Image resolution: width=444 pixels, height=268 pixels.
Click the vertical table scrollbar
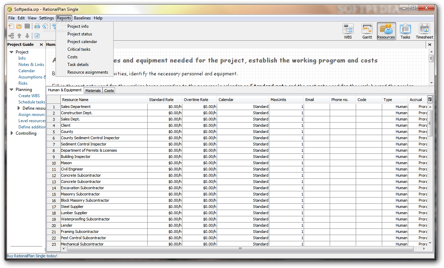(430, 124)
